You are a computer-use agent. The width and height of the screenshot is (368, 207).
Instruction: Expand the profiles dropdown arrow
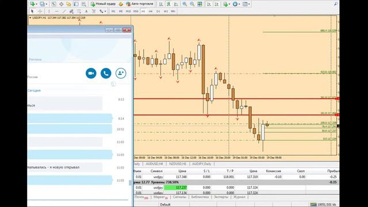[x=46, y=4]
